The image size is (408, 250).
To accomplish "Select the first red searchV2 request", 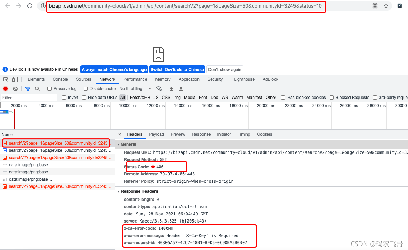I will tap(57, 143).
